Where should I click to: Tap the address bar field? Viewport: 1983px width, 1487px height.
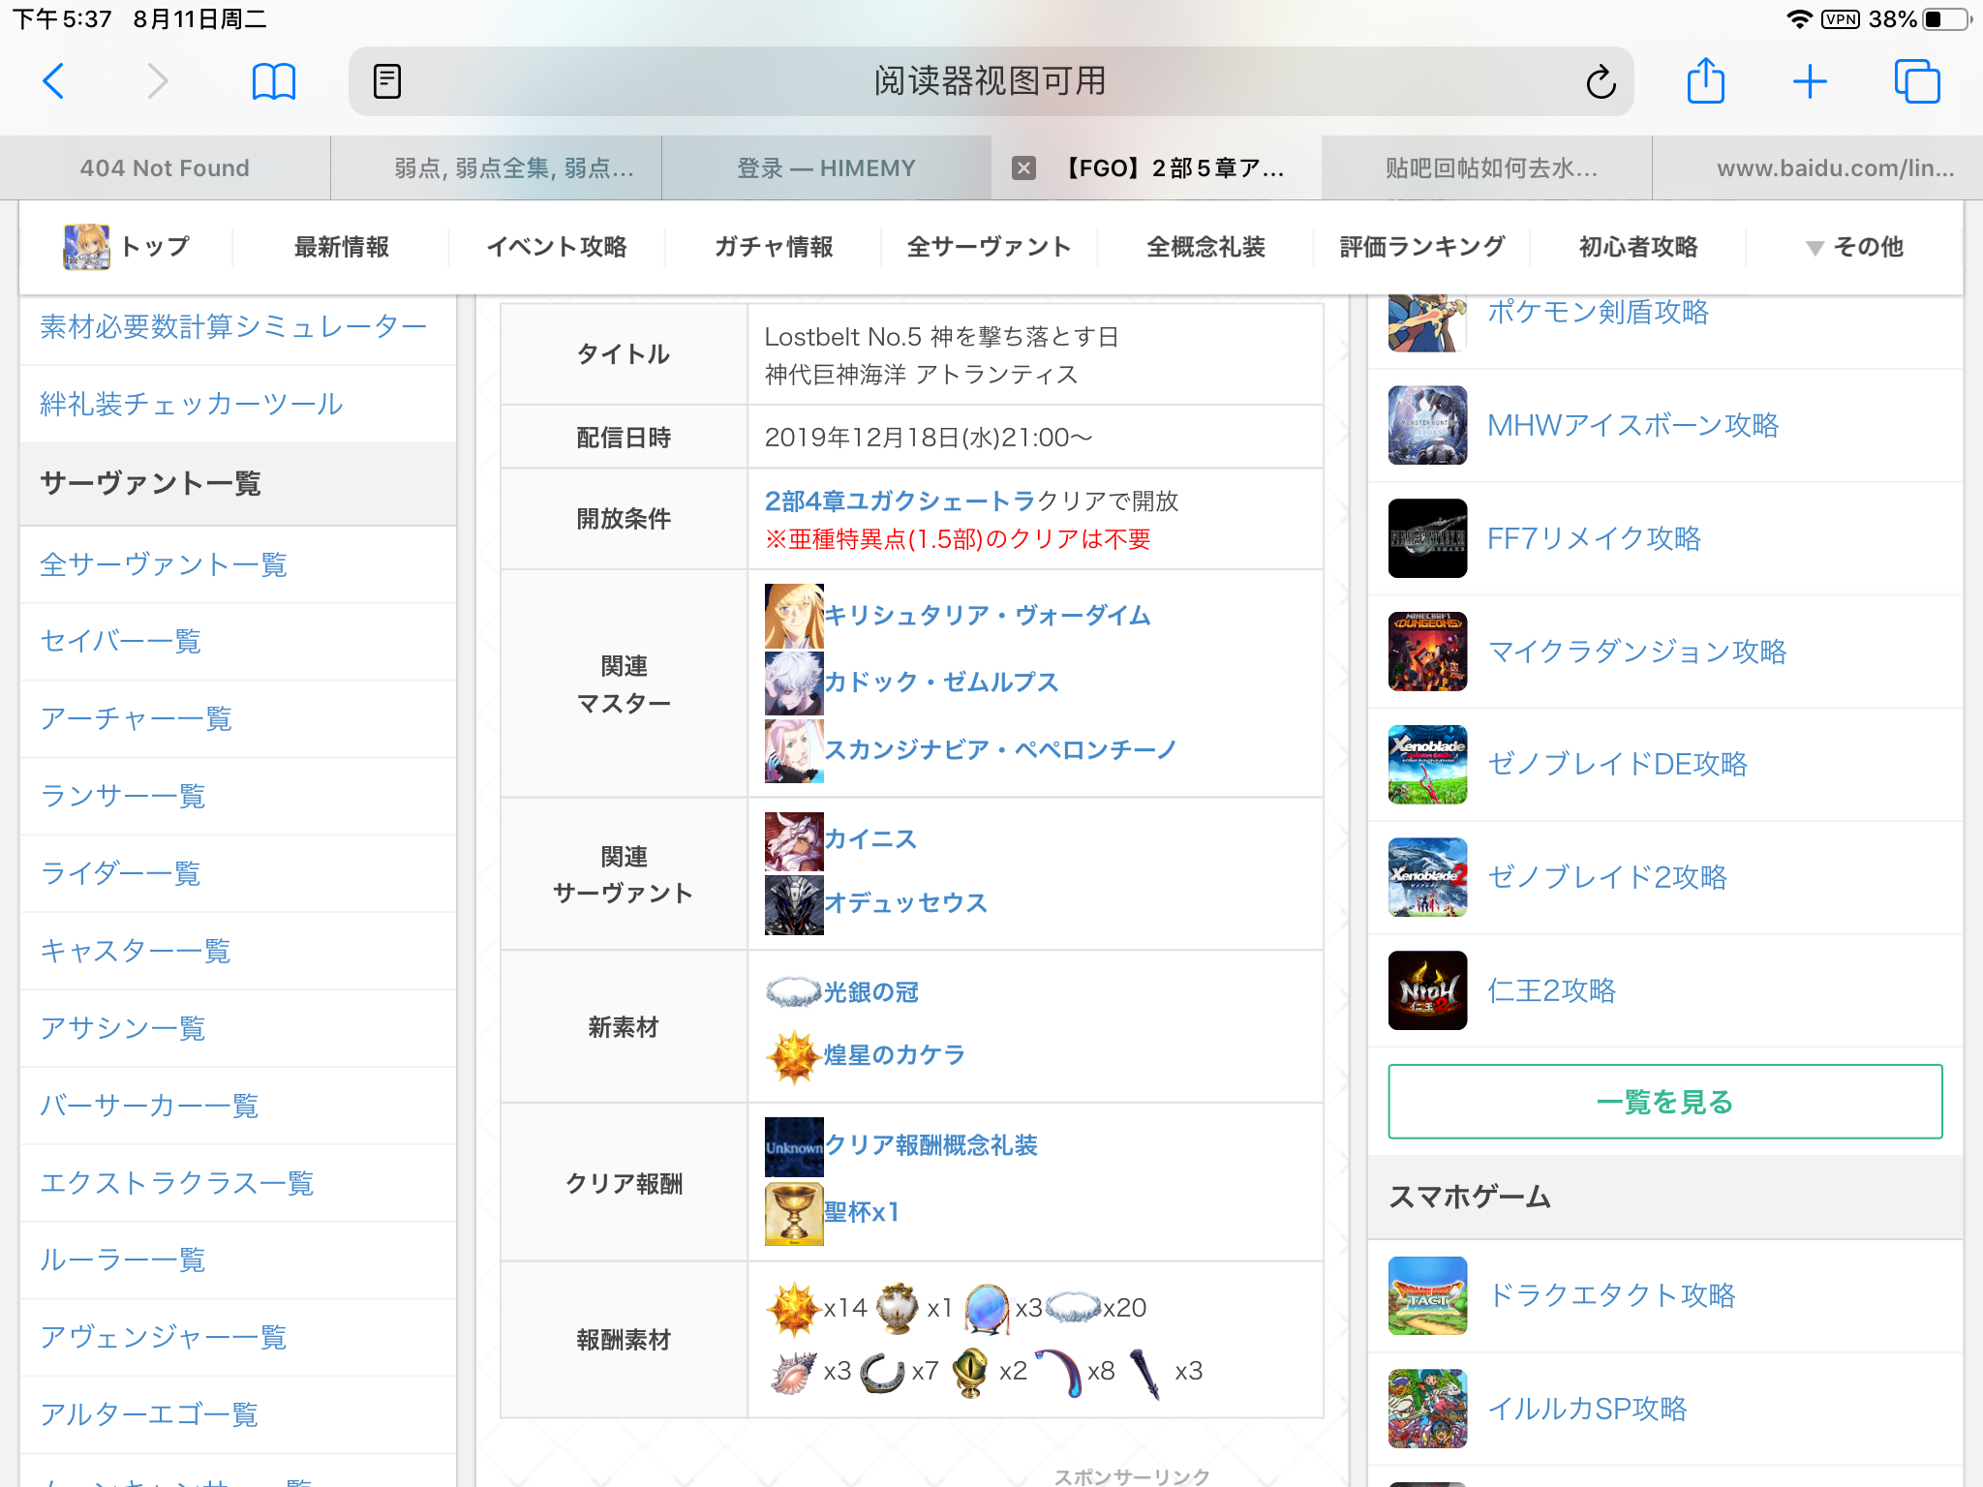(991, 81)
